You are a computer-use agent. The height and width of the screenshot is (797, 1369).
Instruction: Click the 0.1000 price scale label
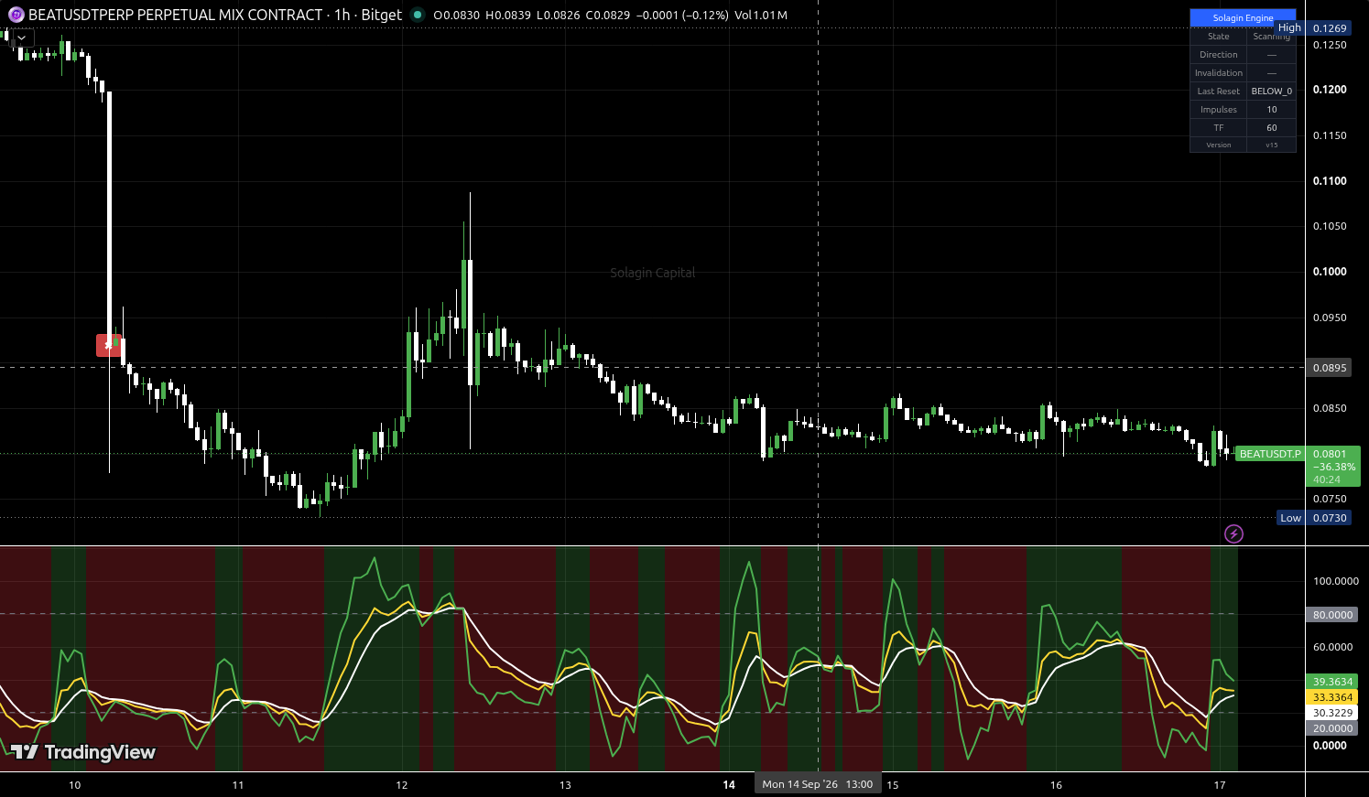[1329, 272]
